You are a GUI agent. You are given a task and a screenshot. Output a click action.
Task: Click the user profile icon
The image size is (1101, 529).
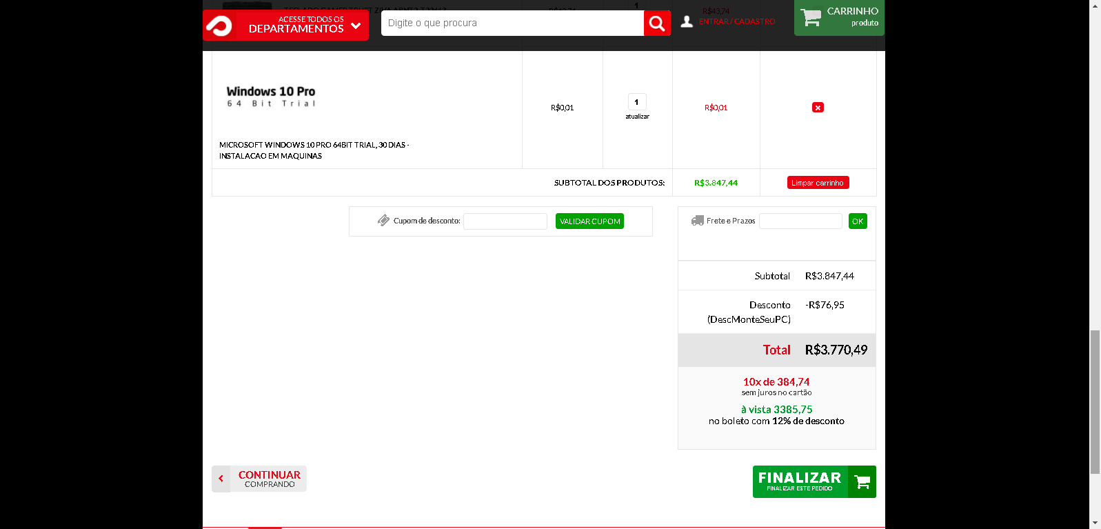687,22
